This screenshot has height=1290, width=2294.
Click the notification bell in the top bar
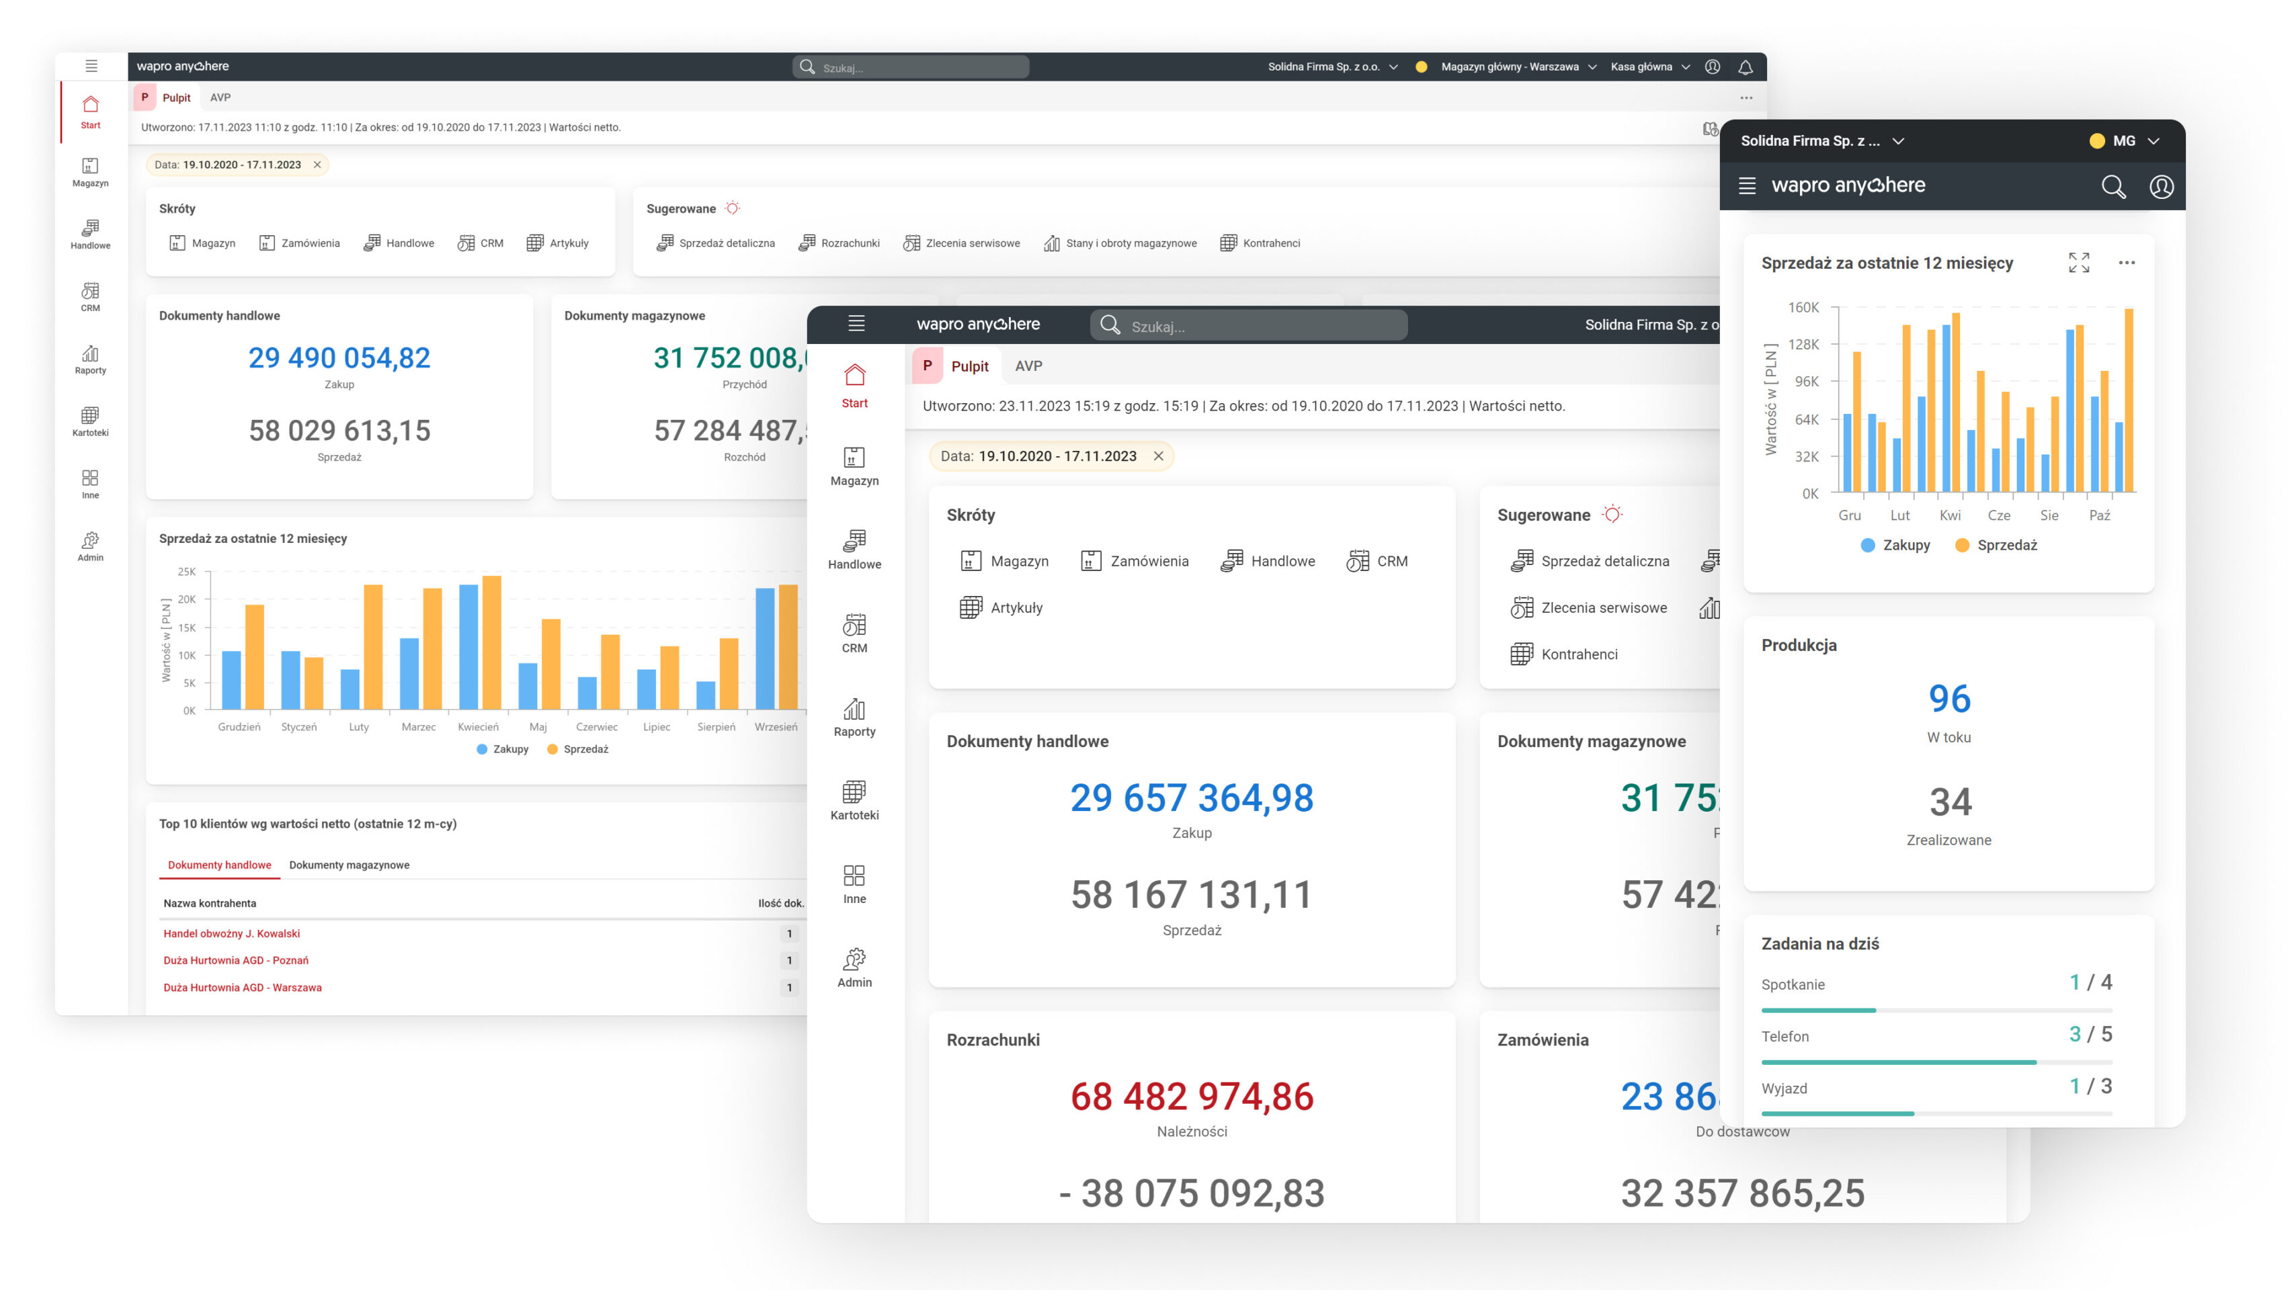1746,67
